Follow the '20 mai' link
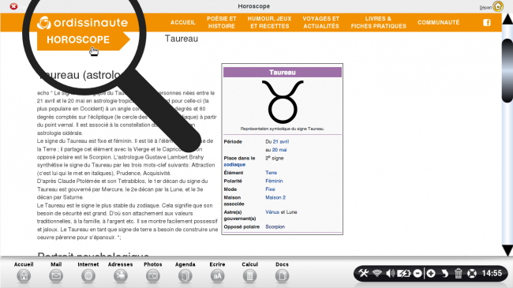Image resolution: width=513 pixels, height=288 pixels. point(279,150)
